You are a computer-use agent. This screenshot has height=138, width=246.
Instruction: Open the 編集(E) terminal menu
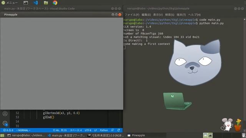[x=146, y=15]
